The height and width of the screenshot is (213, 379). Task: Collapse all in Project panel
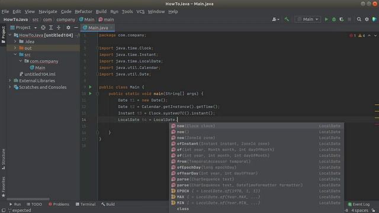(x=59, y=28)
